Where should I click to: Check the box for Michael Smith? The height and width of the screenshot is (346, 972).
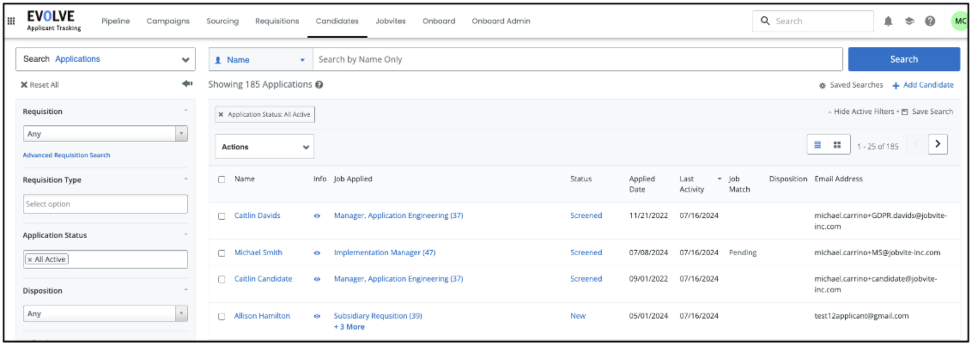(222, 253)
